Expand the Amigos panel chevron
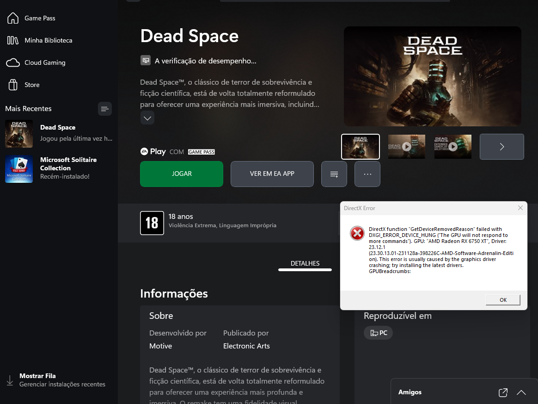This screenshot has height=404, width=538. pos(521,392)
